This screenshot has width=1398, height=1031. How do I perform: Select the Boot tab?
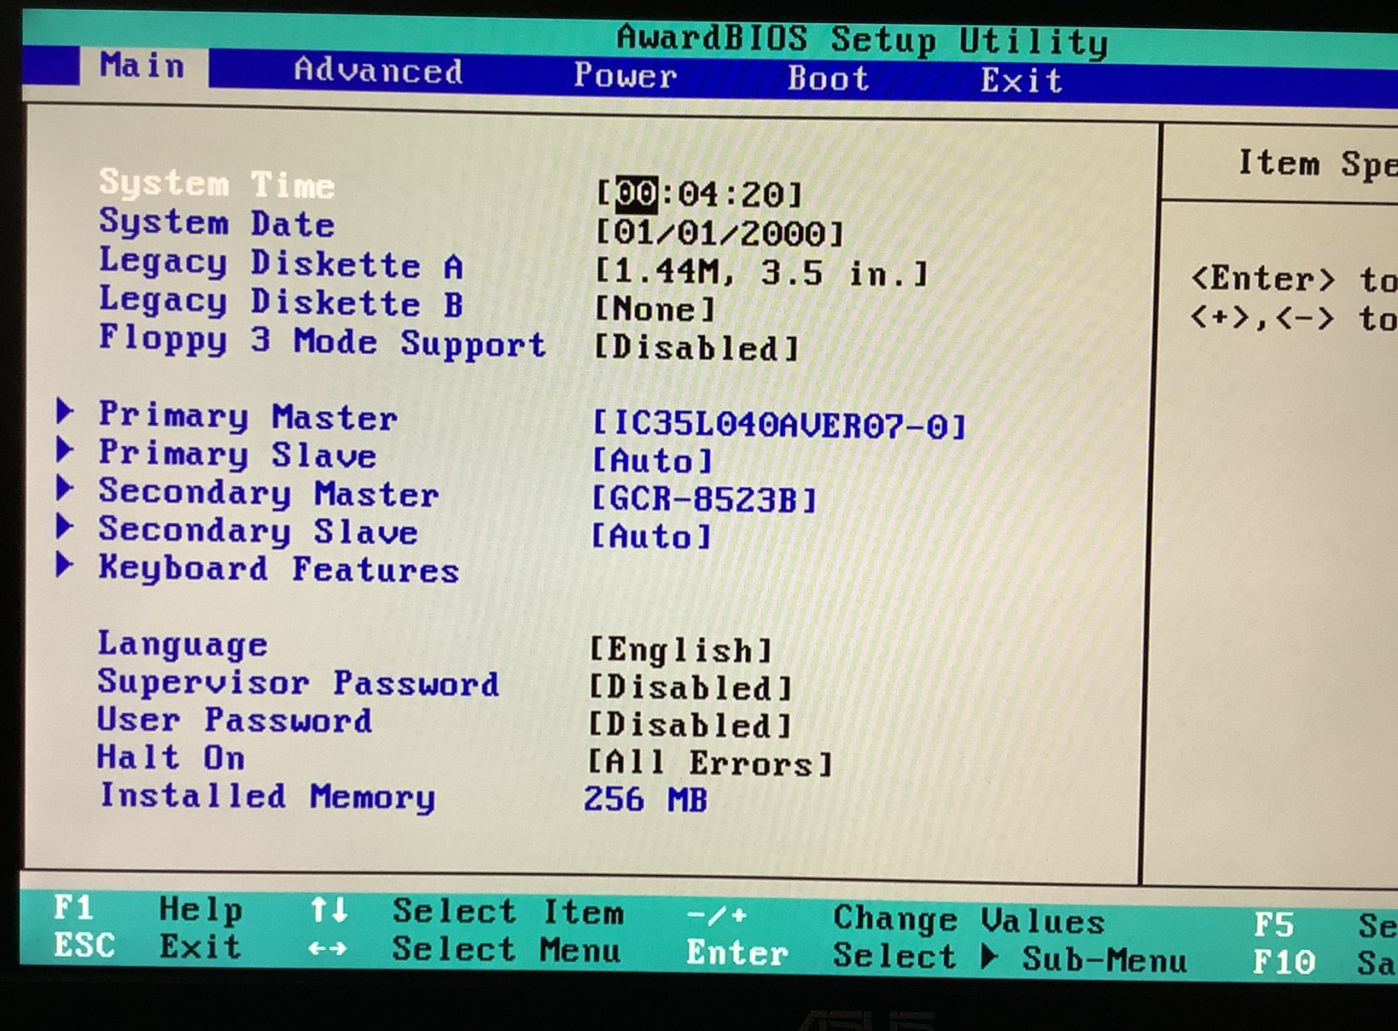(x=829, y=78)
